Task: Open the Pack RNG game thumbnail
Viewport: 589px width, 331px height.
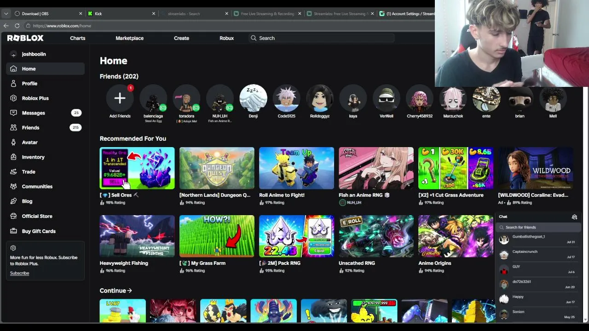Action: coord(296,236)
